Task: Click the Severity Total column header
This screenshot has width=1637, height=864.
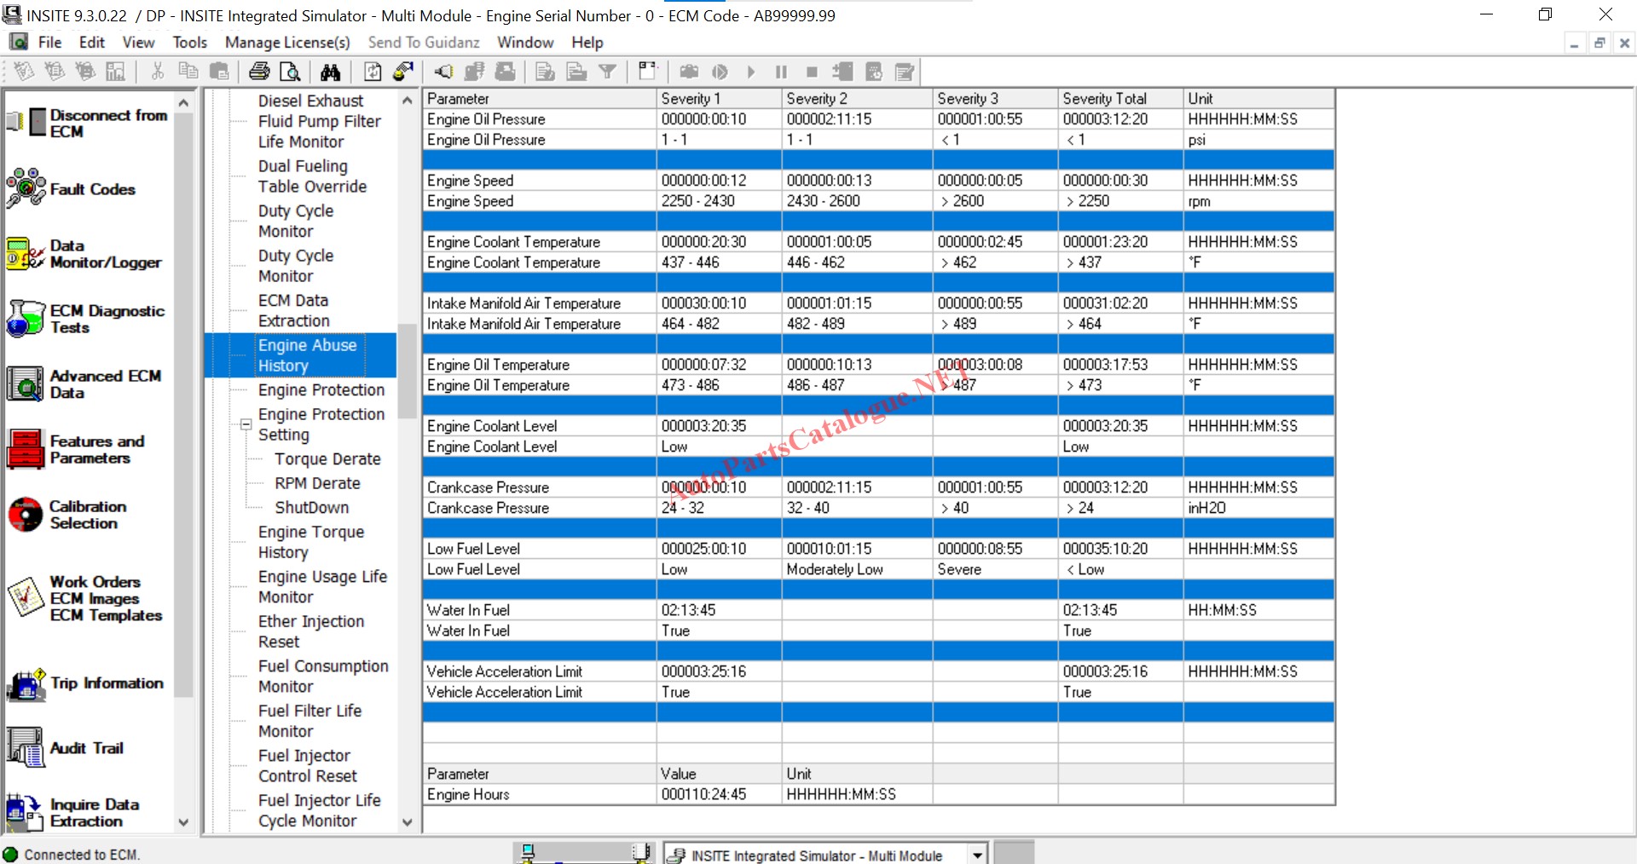Action: (x=1104, y=99)
